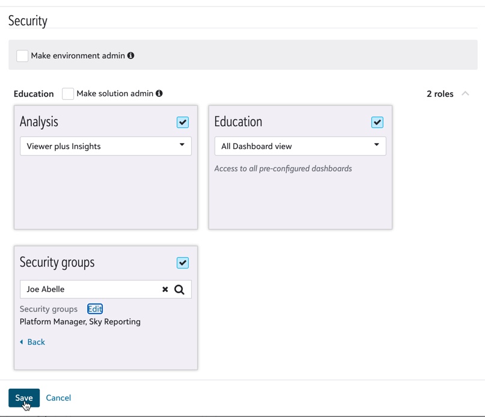Edit the assigned security groups

pos(94,309)
